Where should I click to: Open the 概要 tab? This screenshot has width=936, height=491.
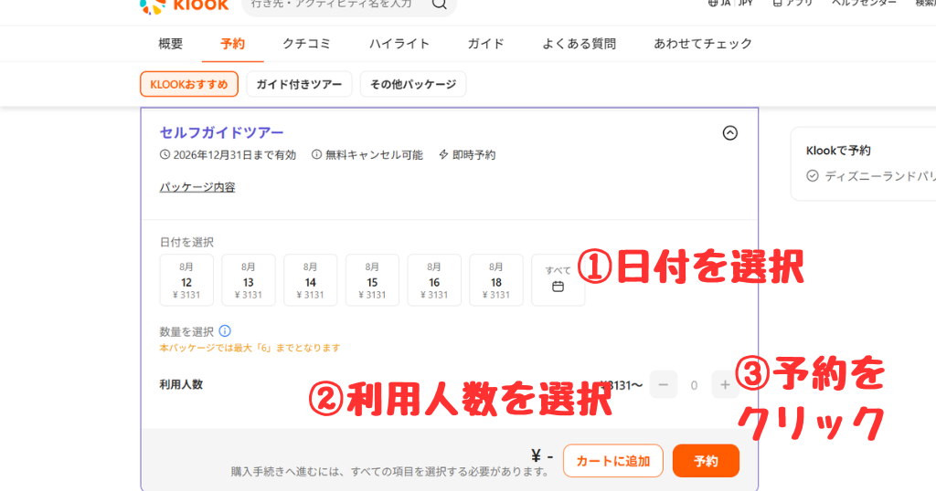point(170,44)
